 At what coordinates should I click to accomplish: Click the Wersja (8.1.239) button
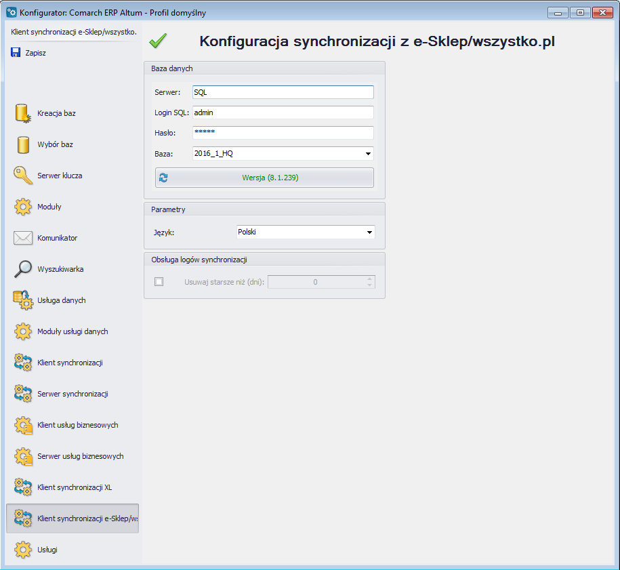[x=264, y=178]
